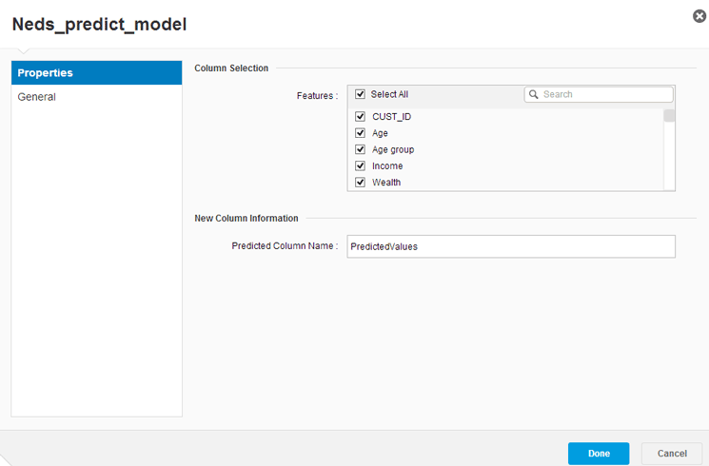Click the Select All label text
This screenshot has width=709, height=466.
pyautogui.click(x=389, y=94)
